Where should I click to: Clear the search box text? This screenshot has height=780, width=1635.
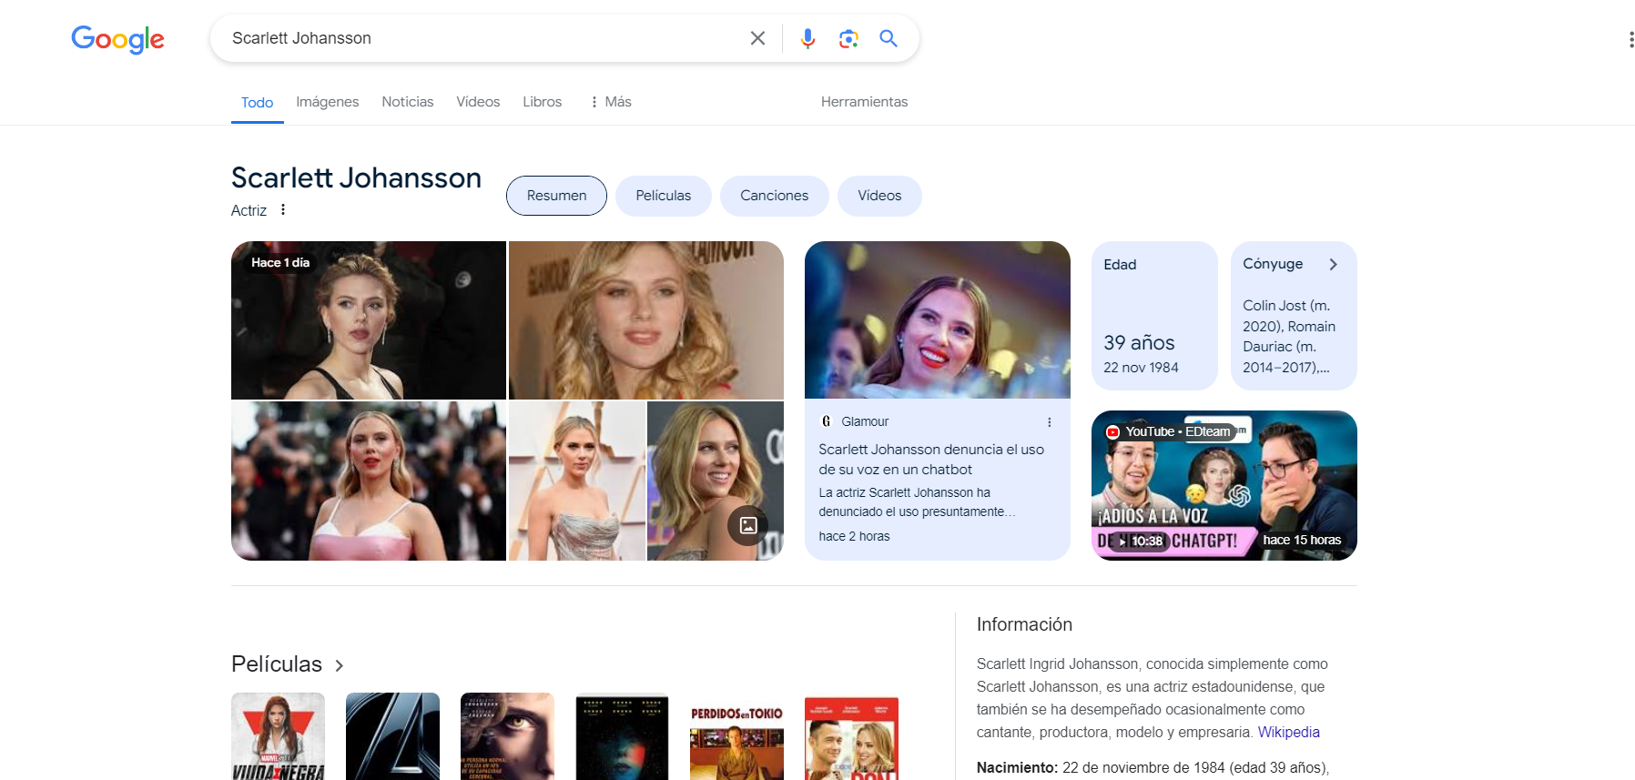757,38
